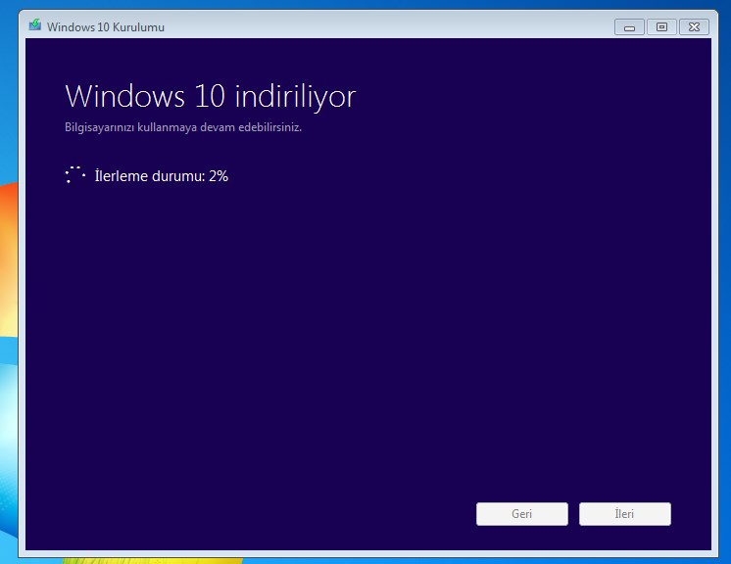Screen dimensions: 731x564
Task: Click the empty title bar area right of the title
Action: tap(392, 26)
